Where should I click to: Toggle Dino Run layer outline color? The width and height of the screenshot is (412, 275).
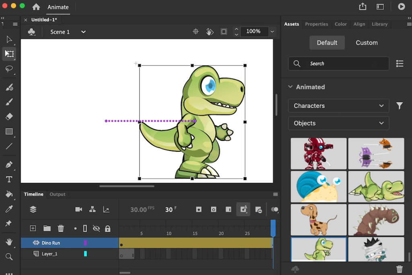pos(85,243)
